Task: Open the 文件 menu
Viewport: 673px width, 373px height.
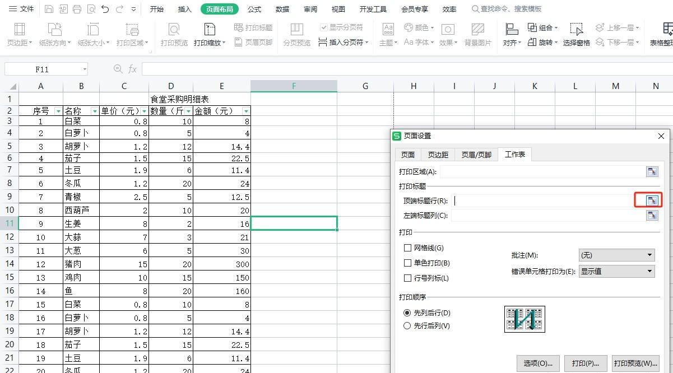Action: (21, 9)
